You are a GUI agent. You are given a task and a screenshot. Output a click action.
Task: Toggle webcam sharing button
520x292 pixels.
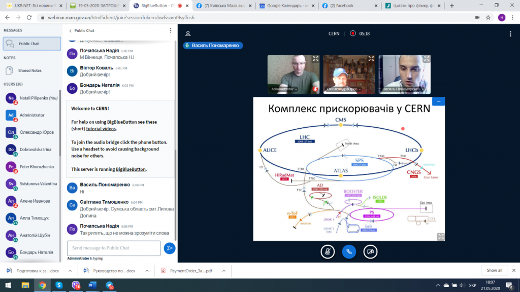pyautogui.click(x=370, y=251)
